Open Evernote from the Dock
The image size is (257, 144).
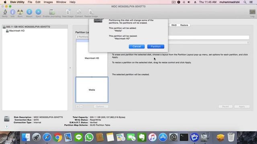(x=142, y=137)
